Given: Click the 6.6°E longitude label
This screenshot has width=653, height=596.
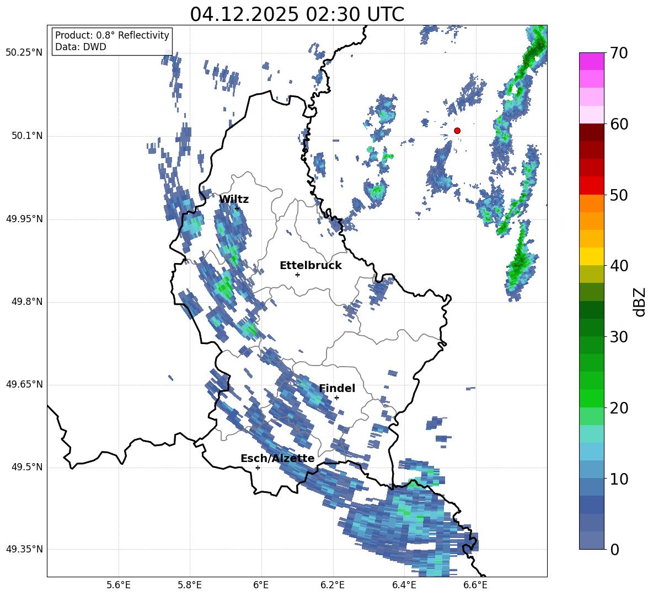Looking at the screenshot, I should (x=475, y=585).
